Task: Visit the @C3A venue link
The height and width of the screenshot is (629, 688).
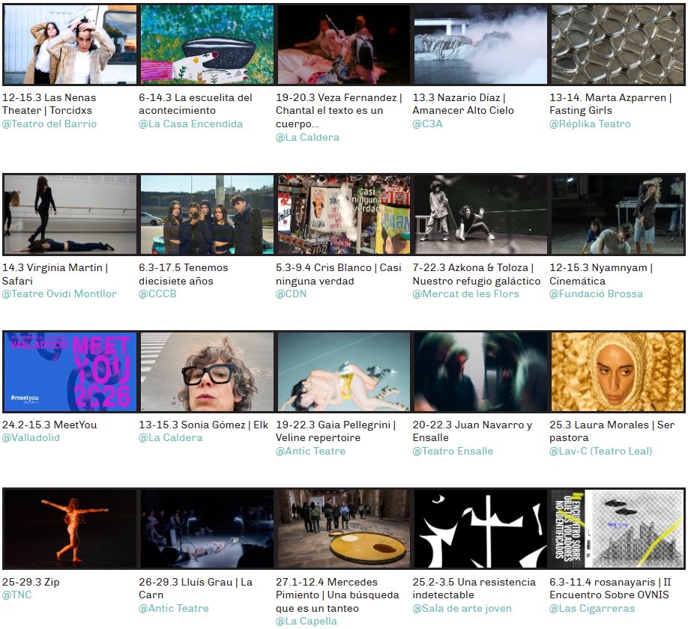Action: coord(427,124)
